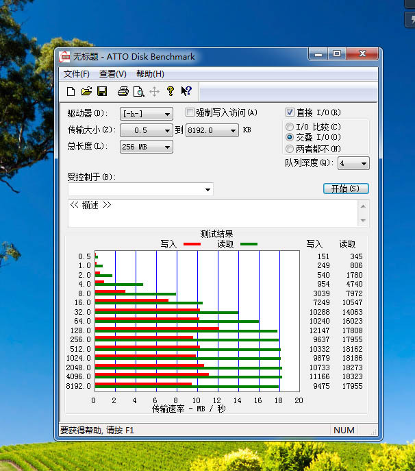Click the NUM indicator in status bar
The width and height of the screenshot is (415, 471).
pos(344,430)
